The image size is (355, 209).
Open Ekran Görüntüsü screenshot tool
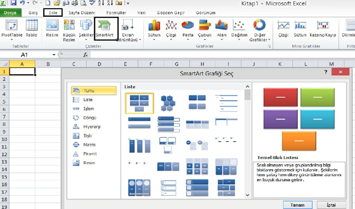128,31
